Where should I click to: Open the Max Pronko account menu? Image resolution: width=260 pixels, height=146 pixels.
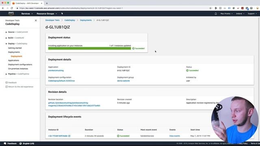(227, 14)
